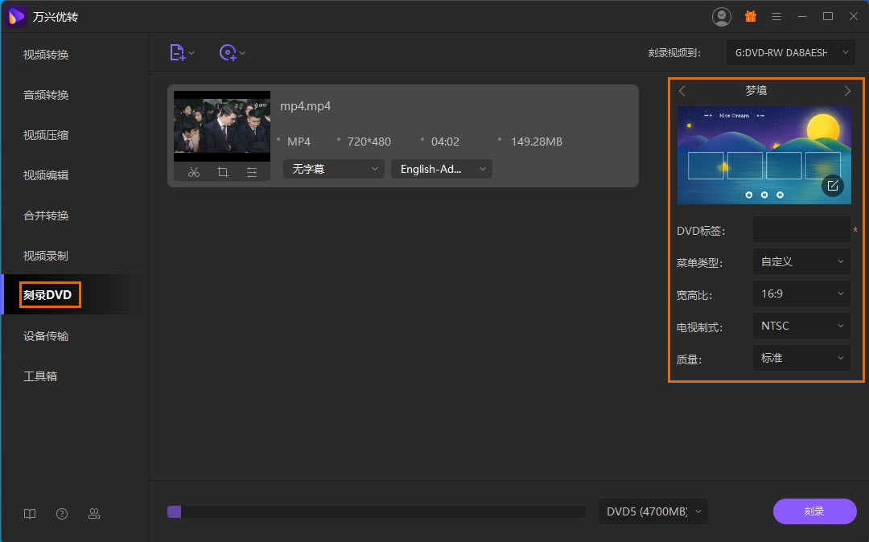This screenshot has height=542, width=869.
Task: Click the help question mark icon
Action: pyautogui.click(x=62, y=514)
